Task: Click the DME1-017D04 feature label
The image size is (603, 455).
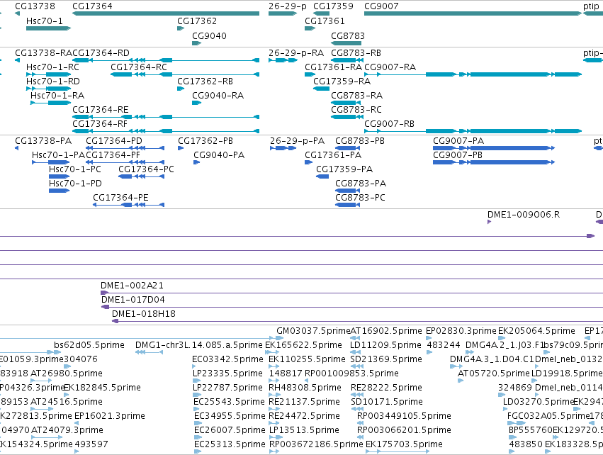Action: (133, 300)
